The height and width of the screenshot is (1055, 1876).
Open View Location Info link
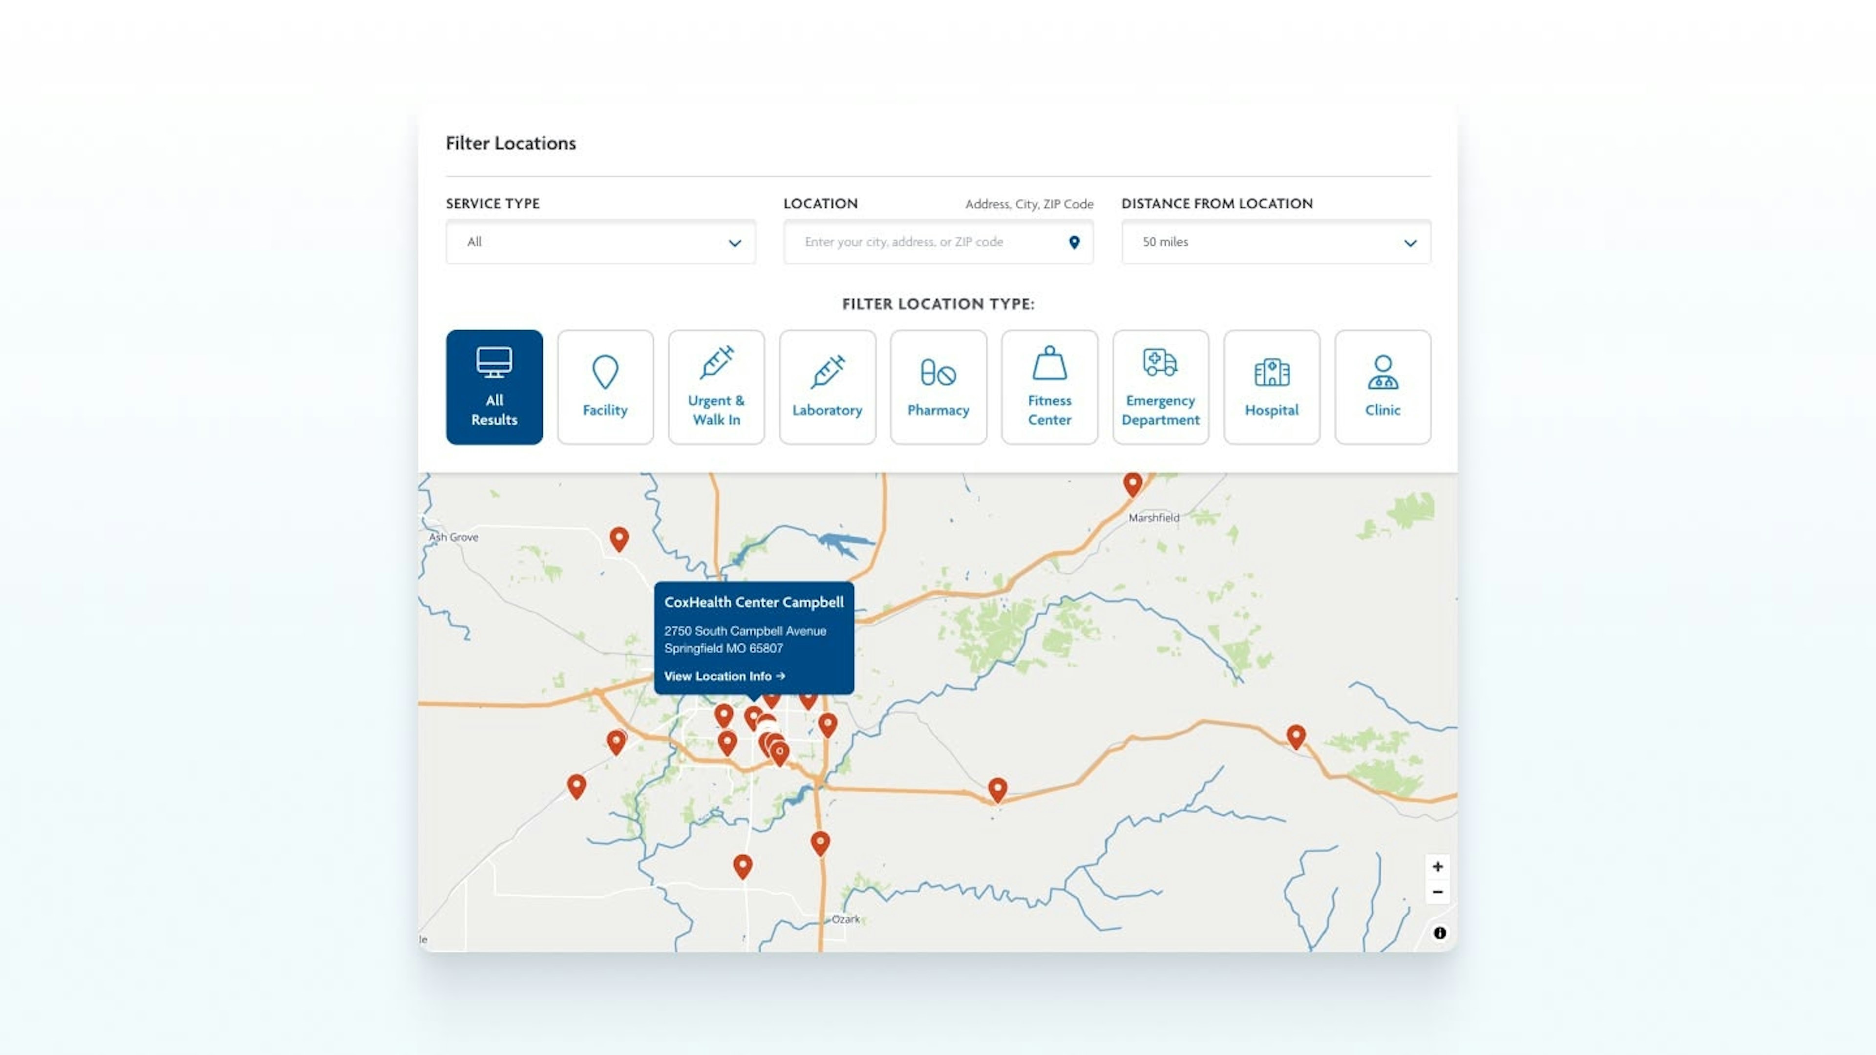click(724, 675)
